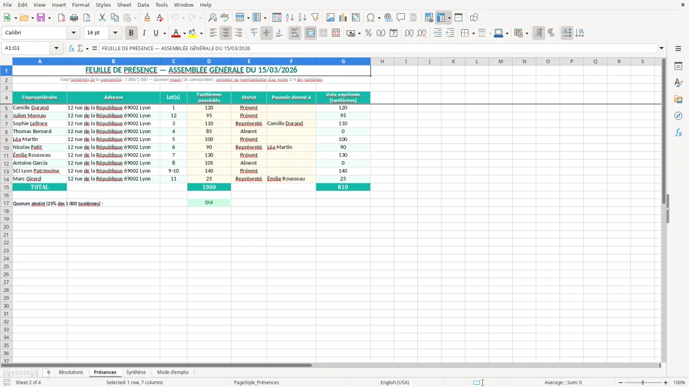Click Format as Date icon

pos(393,33)
